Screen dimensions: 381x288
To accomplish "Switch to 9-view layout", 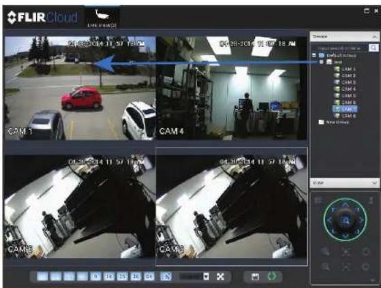I will pyautogui.click(x=95, y=276).
